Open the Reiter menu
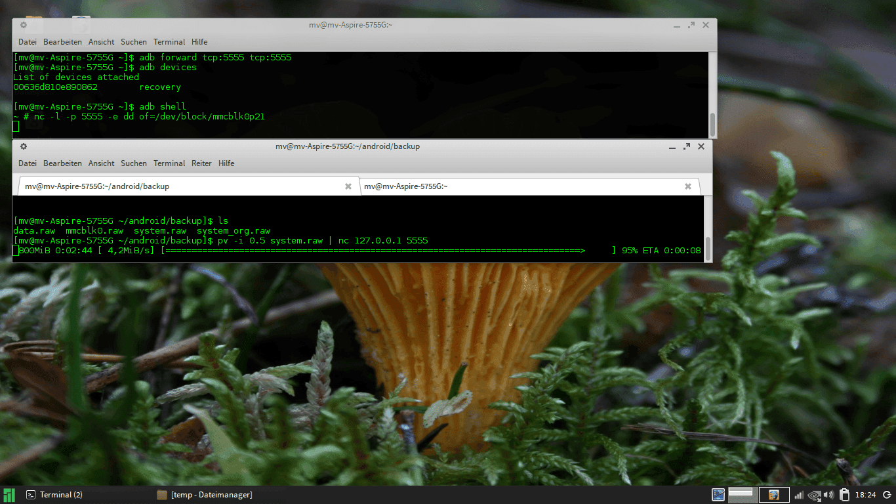Viewport: 896px width, 504px height. tap(202, 163)
